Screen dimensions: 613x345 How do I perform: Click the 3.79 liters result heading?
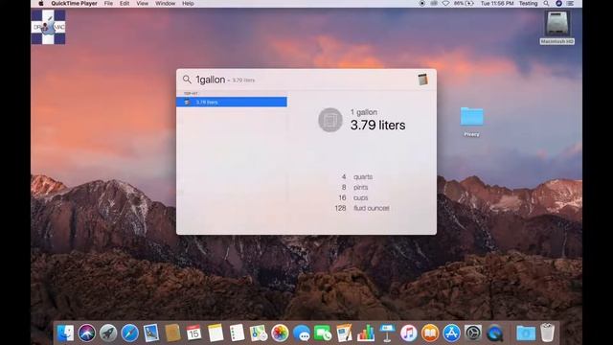click(377, 126)
